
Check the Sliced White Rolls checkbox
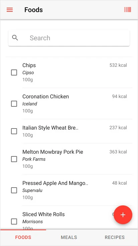[14, 222]
